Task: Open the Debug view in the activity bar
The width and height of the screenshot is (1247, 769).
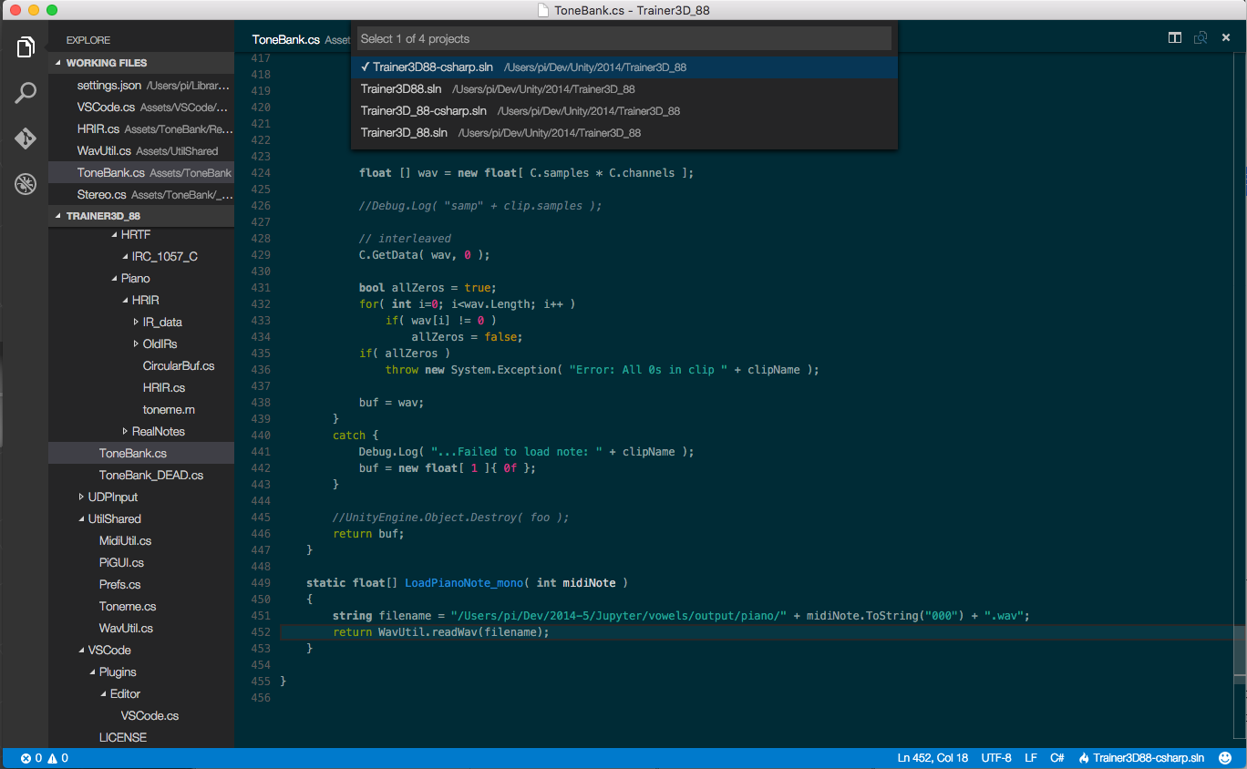Action: pyautogui.click(x=26, y=184)
